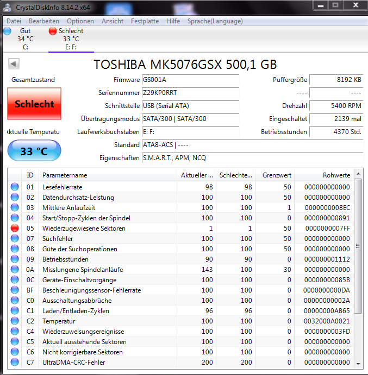Click the previous disk arrow button
368x375 pixels.
point(14,64)
